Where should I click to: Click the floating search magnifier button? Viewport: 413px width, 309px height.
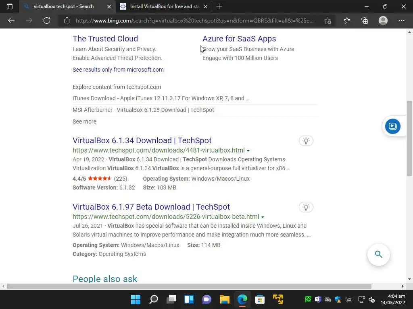pos(378,254)
